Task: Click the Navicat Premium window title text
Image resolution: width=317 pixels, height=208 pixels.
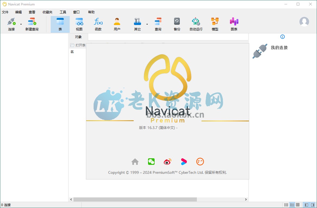Action: point(21,4)
